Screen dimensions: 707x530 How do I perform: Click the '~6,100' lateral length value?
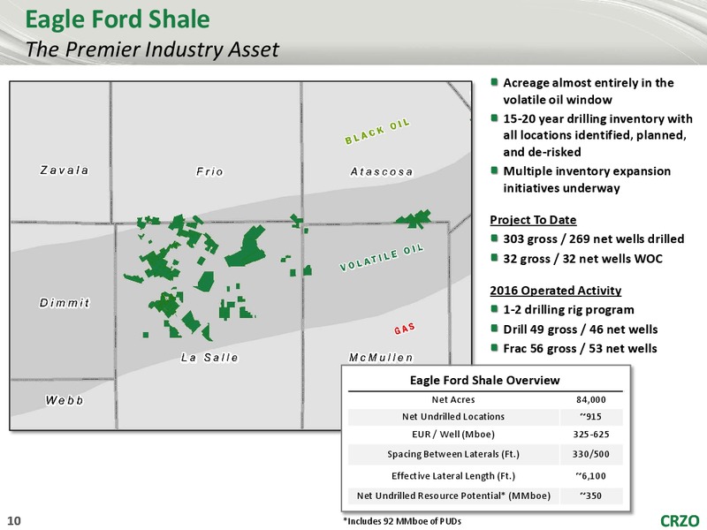590,476
